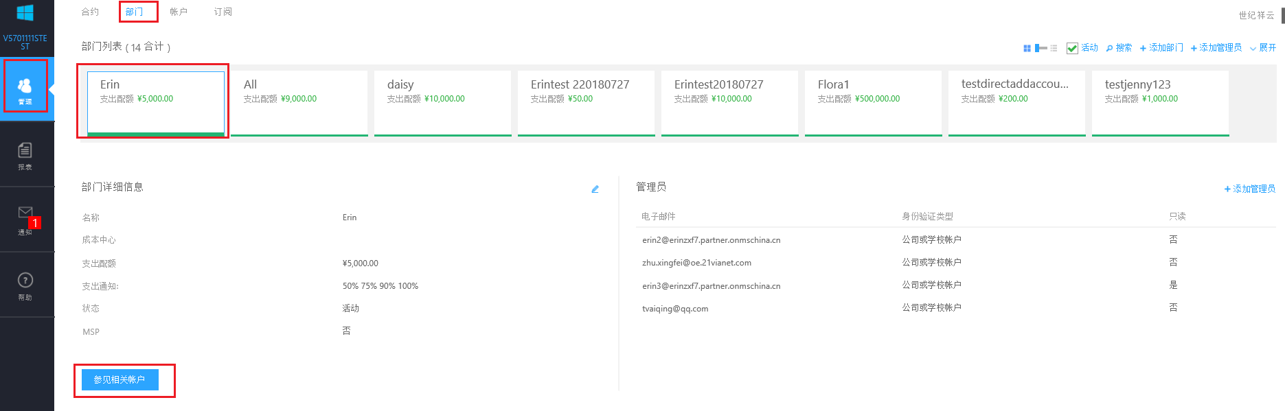The width and height of the screenshot is (1285, 411).
Task: Click the 帮助 (Help) question mark icon
Action: pyautogui.click(x=25, y=281)
